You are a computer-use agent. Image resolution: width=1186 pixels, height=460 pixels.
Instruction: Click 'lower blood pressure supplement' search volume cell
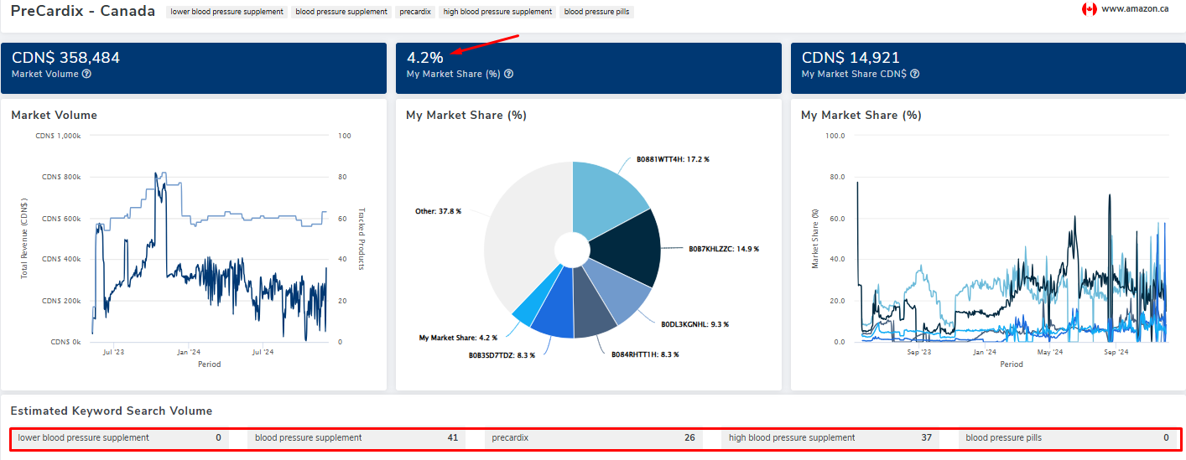click(x=120, y=437)
